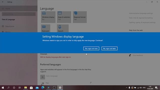
Task: Open the Action Center notifications icon
Action: point(156,88)
